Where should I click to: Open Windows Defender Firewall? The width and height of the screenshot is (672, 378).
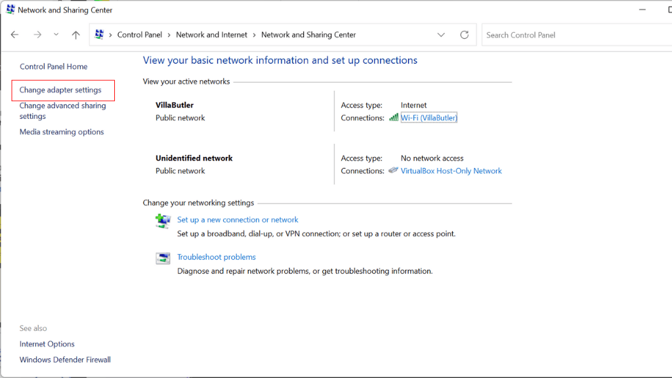tap(65, 359)
